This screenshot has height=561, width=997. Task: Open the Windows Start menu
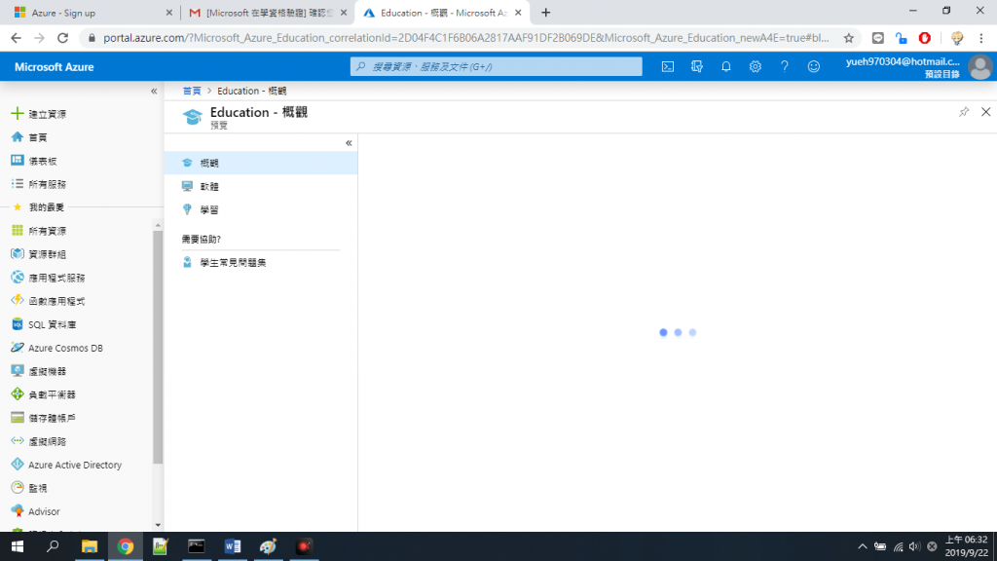(x=18, y=546)
